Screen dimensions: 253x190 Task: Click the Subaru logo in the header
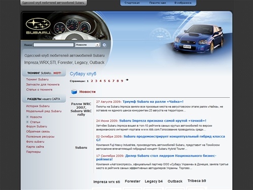[38, 26]
